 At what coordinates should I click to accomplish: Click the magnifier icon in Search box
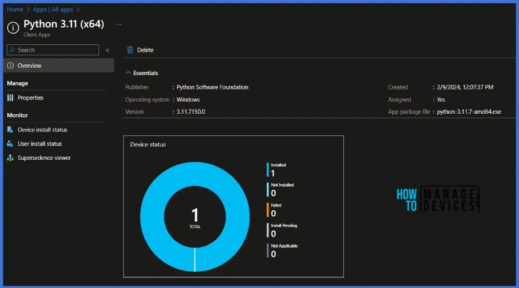(x=12, y=50)
